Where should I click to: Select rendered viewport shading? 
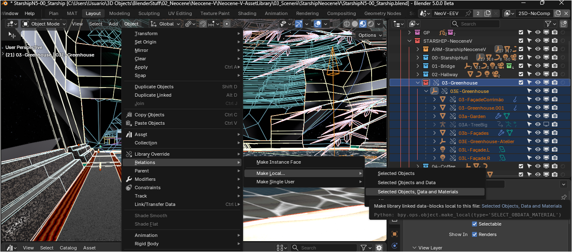(x=371, y=24)
